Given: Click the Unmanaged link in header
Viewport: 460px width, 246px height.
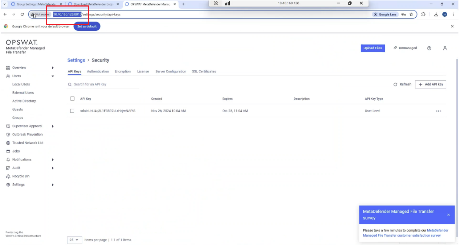Looking at the screenshot, I should point(405,48).
